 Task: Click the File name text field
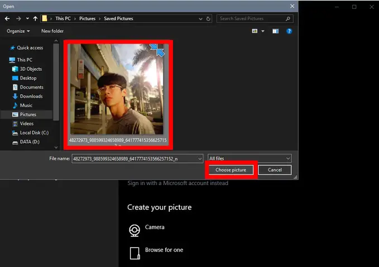135,159
